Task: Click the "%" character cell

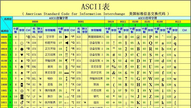Action: (x=114, y=67)
